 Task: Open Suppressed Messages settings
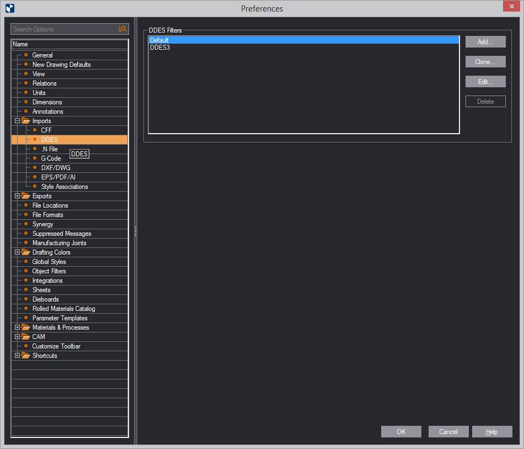(x=62, y=234)
